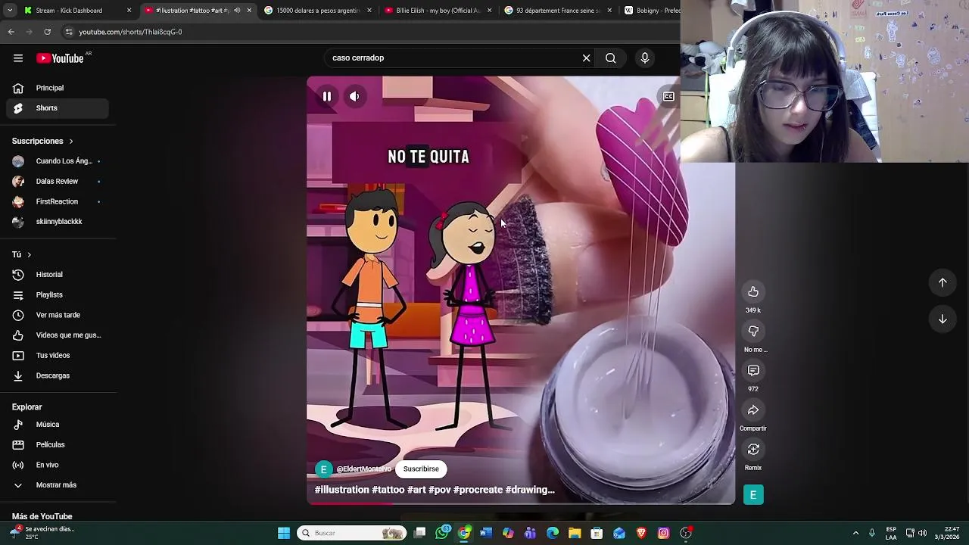
Task: Open Historial watch history
Action: [58, 275]
